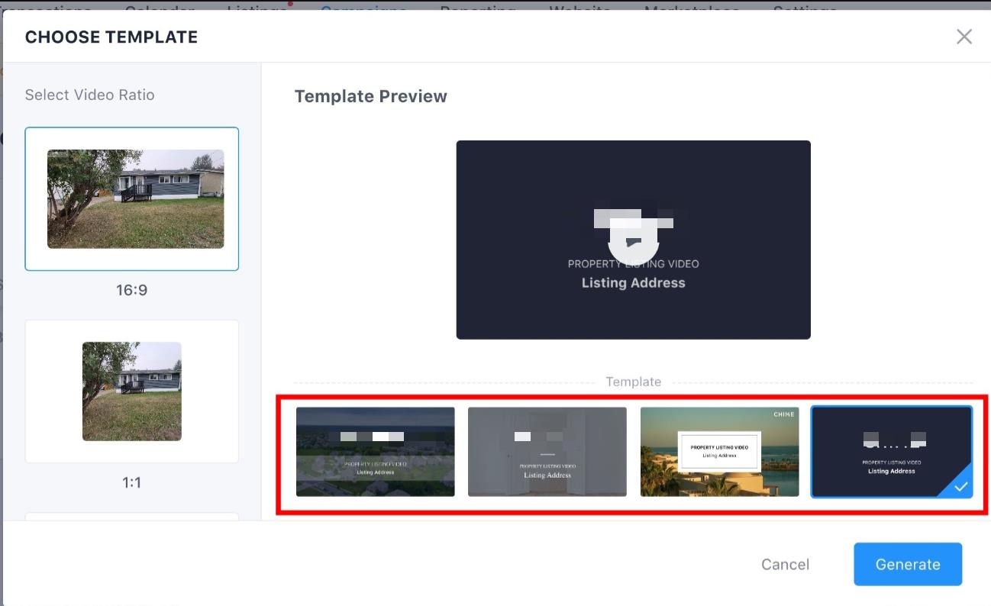The width and height of the screenshot is (991, 606).
Task: Click the Generate button
Action: 908,565
